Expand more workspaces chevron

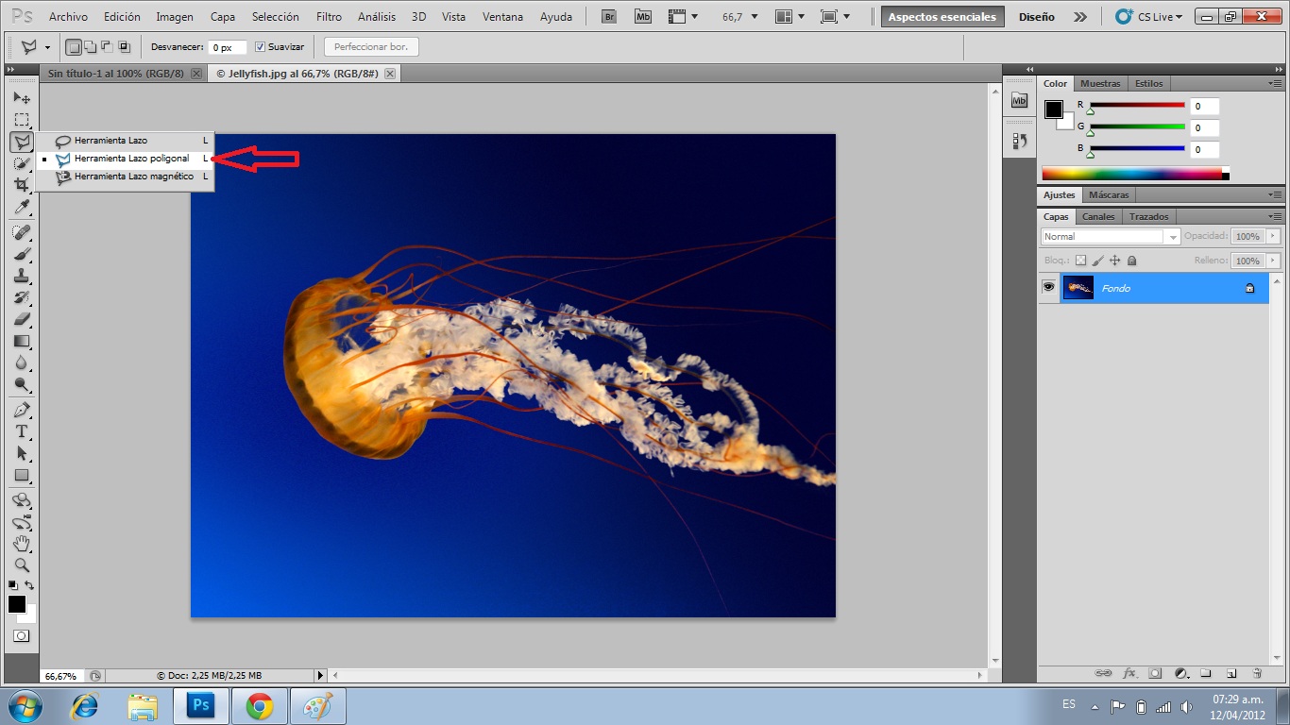[x=1080, y=17]
